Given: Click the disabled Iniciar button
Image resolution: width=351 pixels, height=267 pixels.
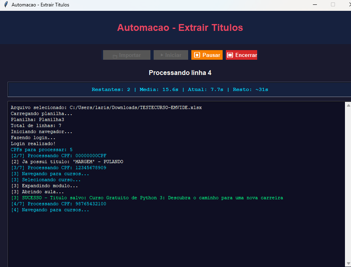Looking at the screenshot, I should pos(171,55).
